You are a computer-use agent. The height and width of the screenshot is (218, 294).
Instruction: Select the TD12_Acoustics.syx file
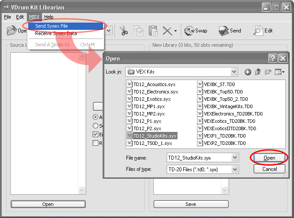click(x=155, y=84)
